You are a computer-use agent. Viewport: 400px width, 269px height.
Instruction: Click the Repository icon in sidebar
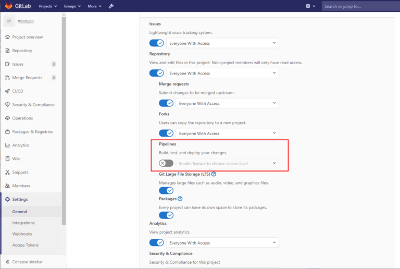[7, 51]
